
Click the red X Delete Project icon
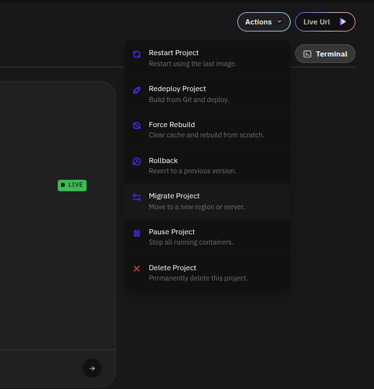137,269
